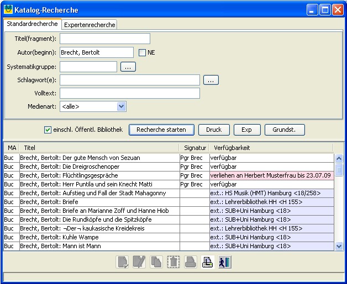Open Schlagwort(e) browse '...' button

(211, 80)
